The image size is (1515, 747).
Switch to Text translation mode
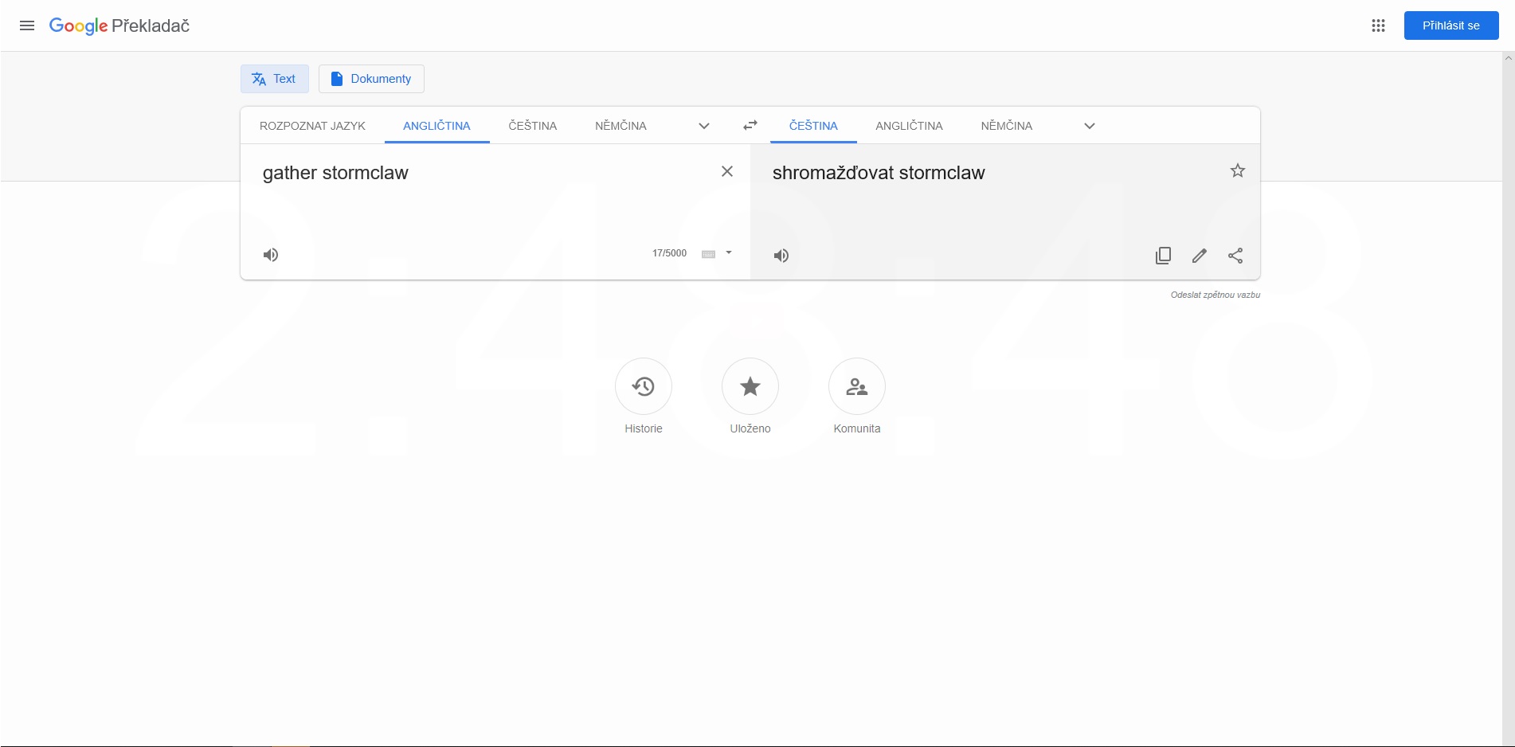click(x=275, y=79)
